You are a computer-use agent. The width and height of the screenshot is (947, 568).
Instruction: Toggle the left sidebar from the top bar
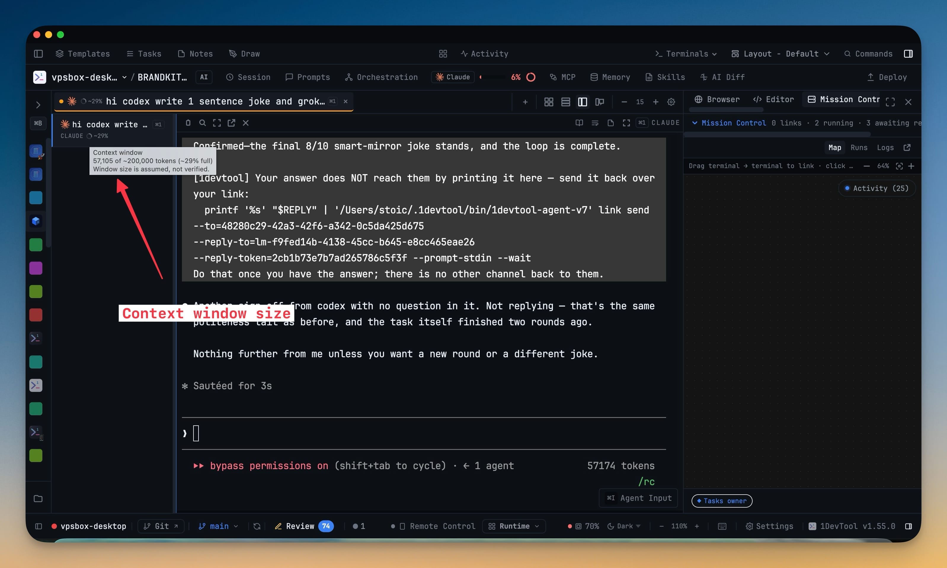point(38,54)
